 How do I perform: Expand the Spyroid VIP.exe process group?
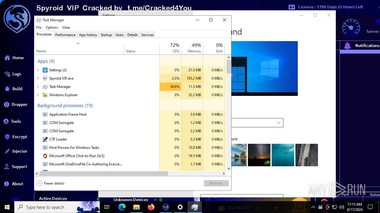coord(38,78)
